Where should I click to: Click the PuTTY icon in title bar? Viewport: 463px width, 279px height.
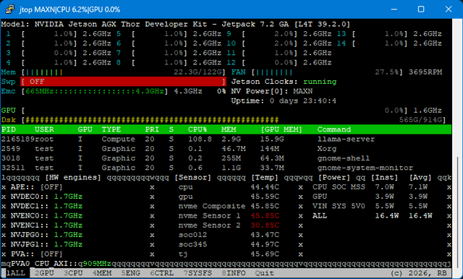[9, 9]
